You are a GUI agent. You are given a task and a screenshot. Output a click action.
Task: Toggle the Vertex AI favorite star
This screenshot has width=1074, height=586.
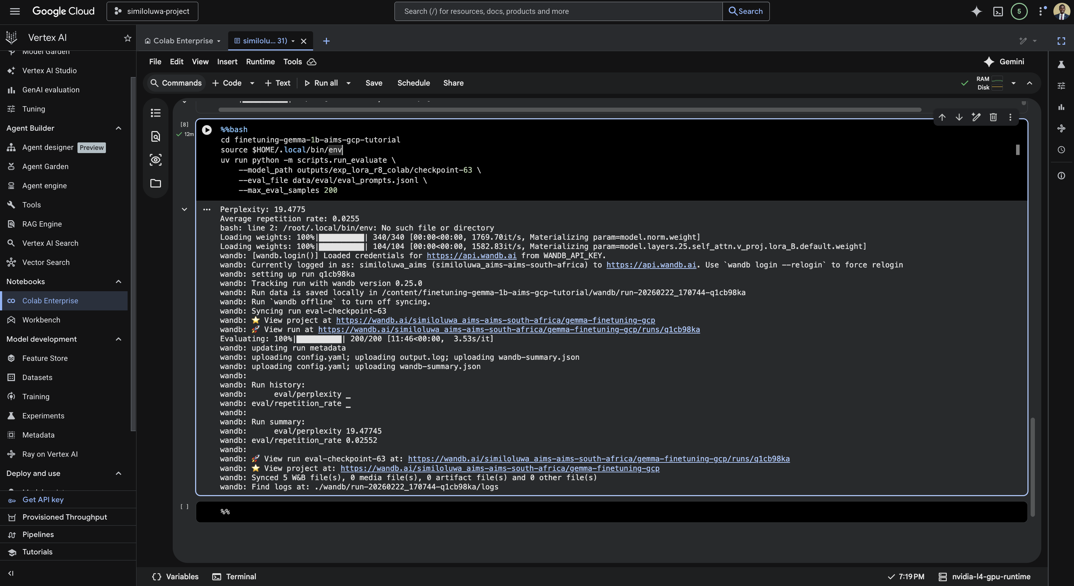point(127,38)
